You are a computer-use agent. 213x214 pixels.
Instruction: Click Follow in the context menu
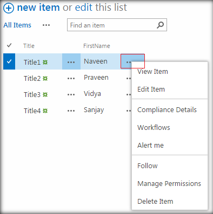coord(148,165)
